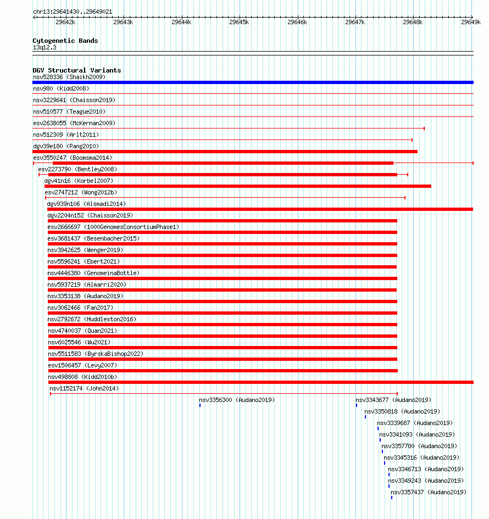Click the nsv3942625 (Wenger2019) label
The height and width of the screenshot is (519, 489).
(x=85, y=250)
